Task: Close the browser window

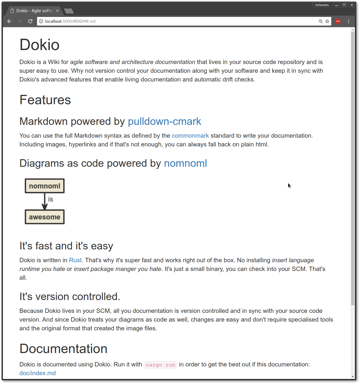Action: click(352, 5)
